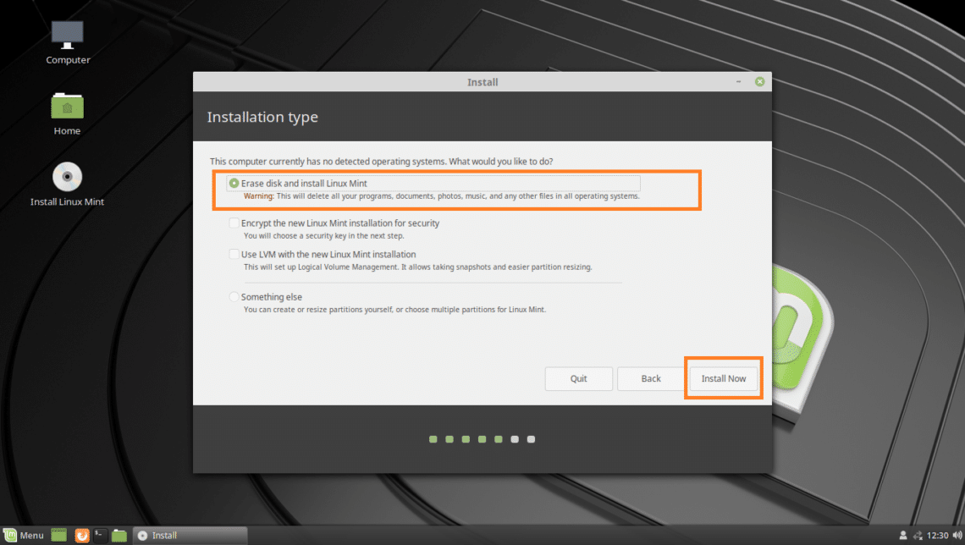The width and height of the screenshot is (965, 545).
Task: Click the Install window title bar text
Action: tap(482, 82)
